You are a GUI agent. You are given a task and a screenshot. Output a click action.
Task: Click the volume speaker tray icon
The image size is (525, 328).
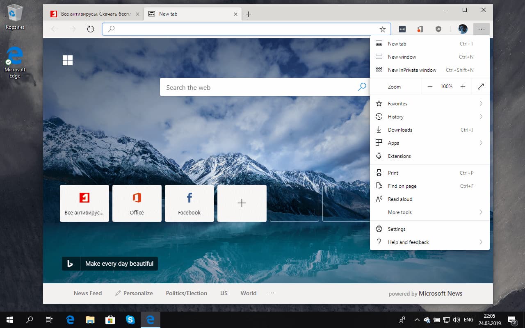tap(457, 320)
